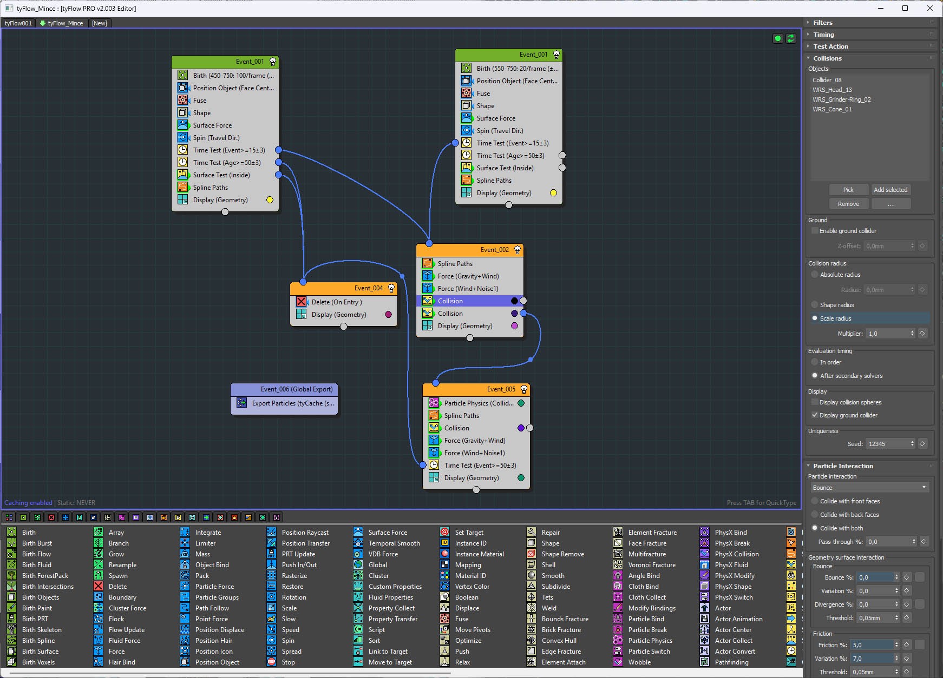Click the Birth Burst operator icon

click(11, 543)
